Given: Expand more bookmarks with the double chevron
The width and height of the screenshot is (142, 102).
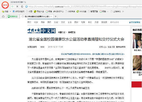Looking at the screenshot, I should coord(123,12).
